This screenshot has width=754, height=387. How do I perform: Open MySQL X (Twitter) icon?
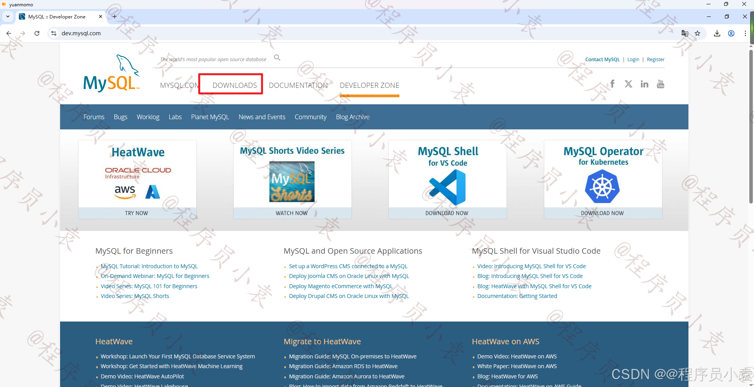(x=628, y=84)
